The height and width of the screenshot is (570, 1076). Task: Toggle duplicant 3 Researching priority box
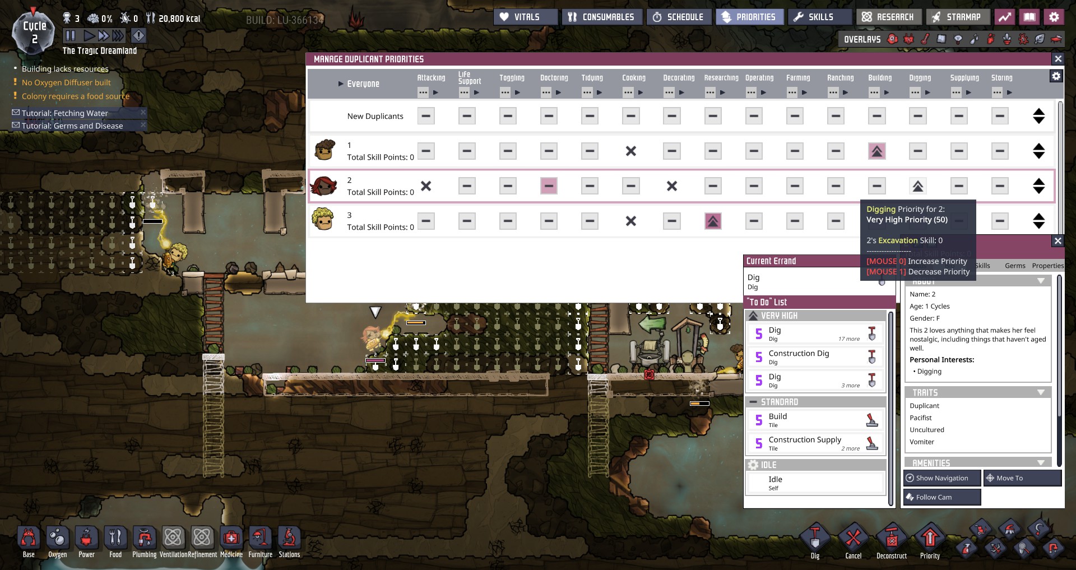[712, 221]
